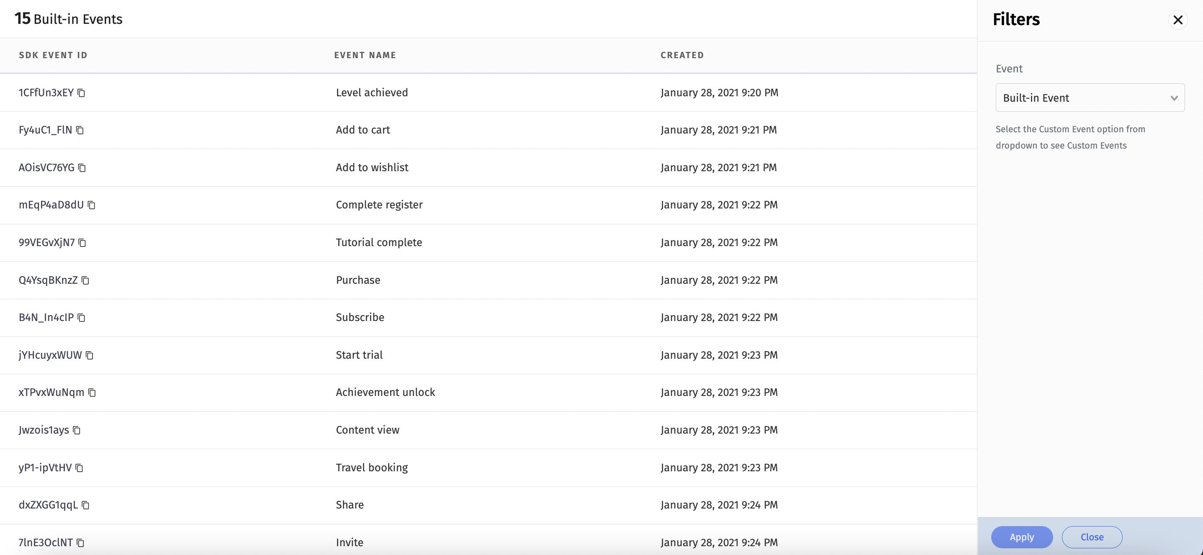This screenshot has width=1203, height=555.
Task: Copy the SDK event ID Fy4uC1_FlN
Action: click(80, 130)
